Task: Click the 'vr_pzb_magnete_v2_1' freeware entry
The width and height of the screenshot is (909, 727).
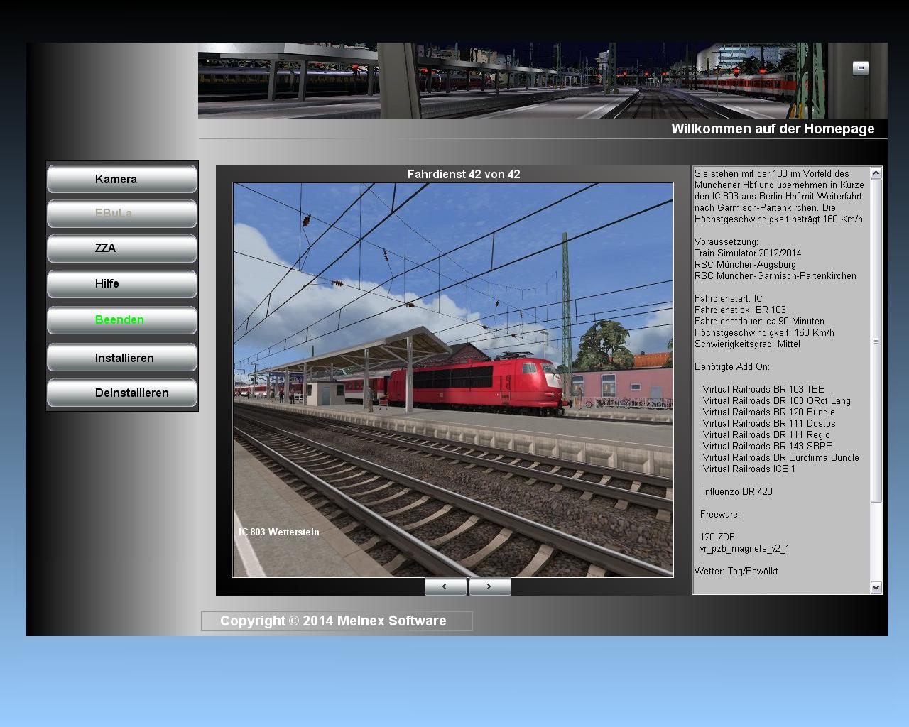Action: click(745, 548)
